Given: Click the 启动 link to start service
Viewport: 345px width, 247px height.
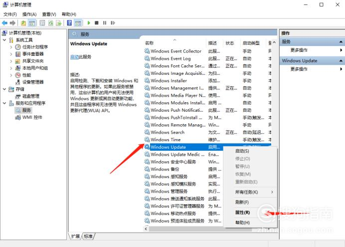Looking at the screenshot, I should click(74, 57).
